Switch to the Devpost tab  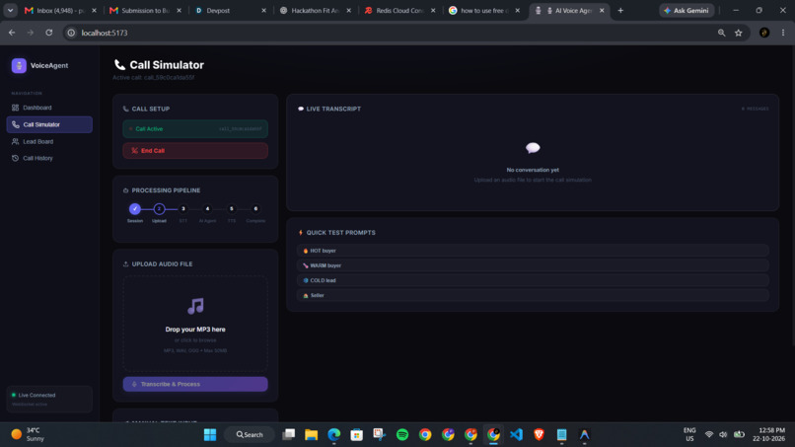[229, 10]
